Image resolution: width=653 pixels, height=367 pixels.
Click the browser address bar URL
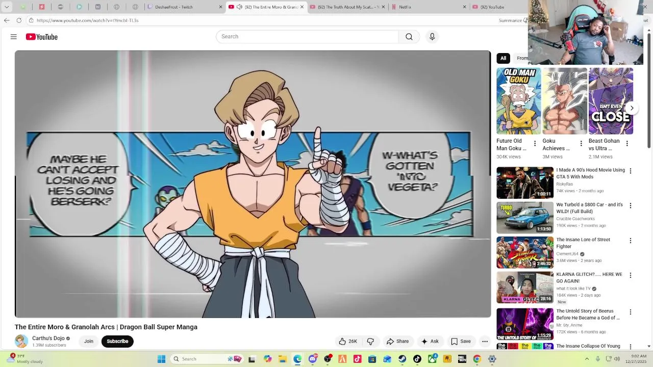click(x=88, y=20)
